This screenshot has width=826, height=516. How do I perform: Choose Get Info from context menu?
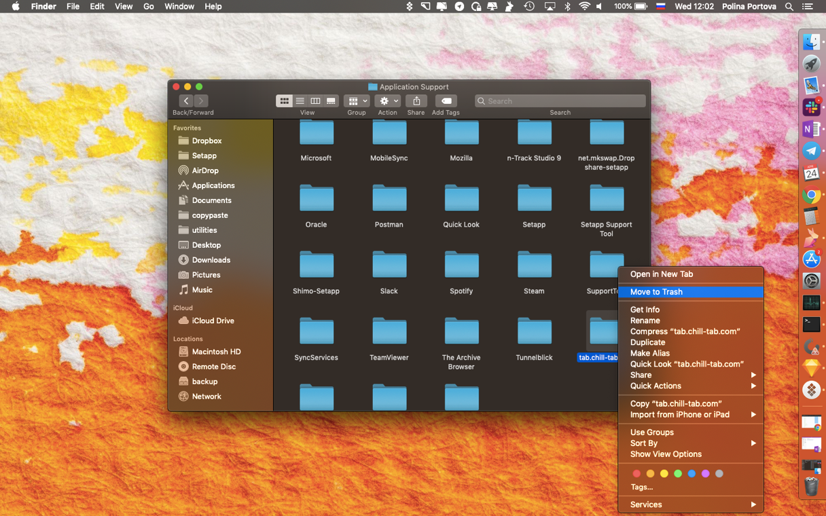[691, 310]
